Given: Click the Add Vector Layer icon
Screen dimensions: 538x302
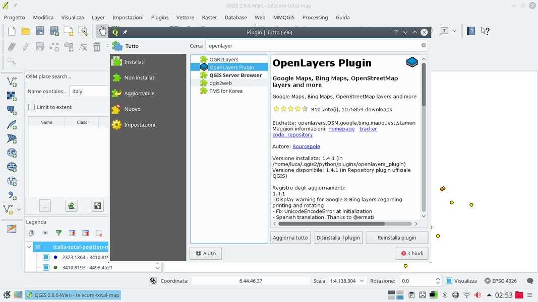Looking at the screenshot, I should [x=11, y=82].
